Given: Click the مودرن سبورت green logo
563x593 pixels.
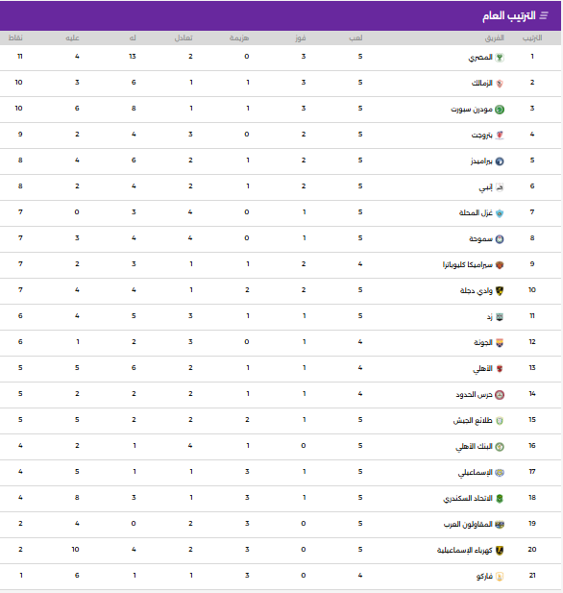Looking at the screenshot, I should [500, 110].
